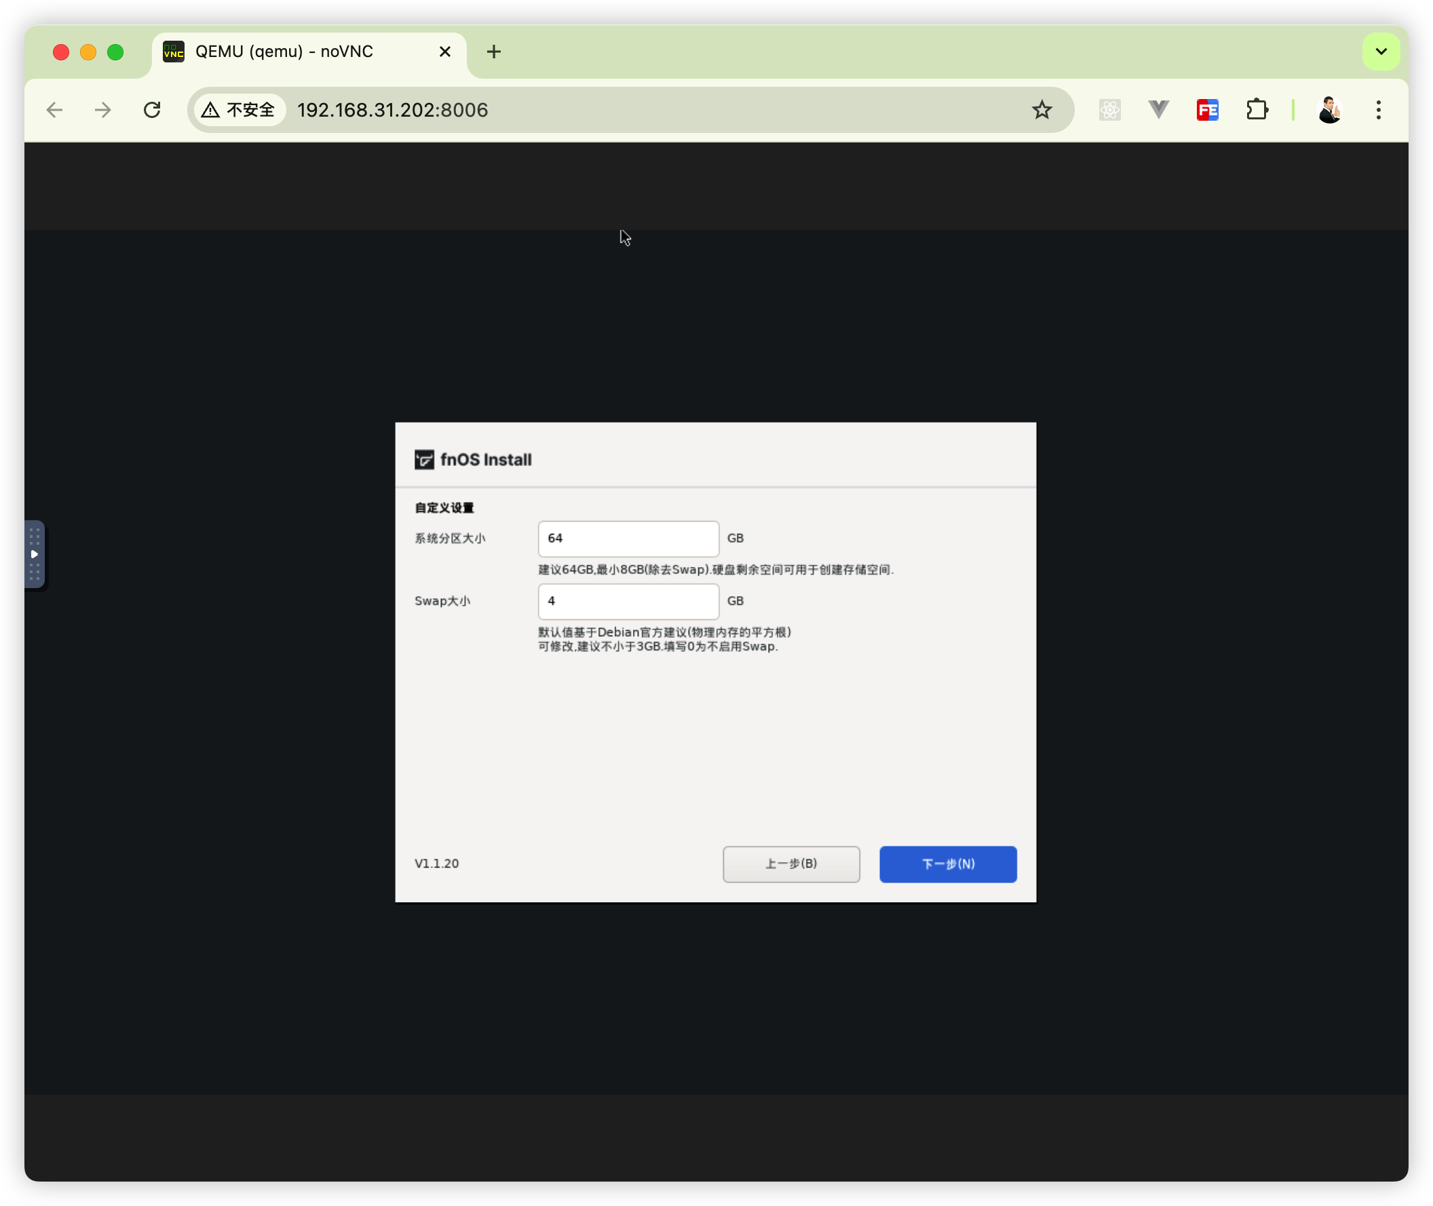Open the tab search dropdown arrow
Viewport: 1433px width, 1206px height.
pyautogui.click(x=1381, y=52)
